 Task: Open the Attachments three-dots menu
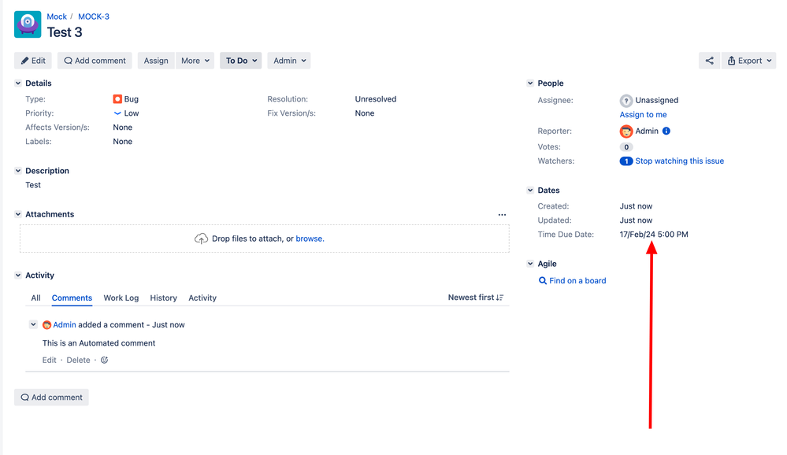point(502,215)
